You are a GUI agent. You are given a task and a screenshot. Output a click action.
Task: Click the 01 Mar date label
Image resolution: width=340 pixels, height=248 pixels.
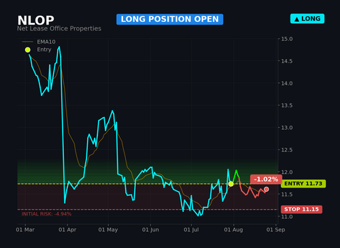[25, 230]
